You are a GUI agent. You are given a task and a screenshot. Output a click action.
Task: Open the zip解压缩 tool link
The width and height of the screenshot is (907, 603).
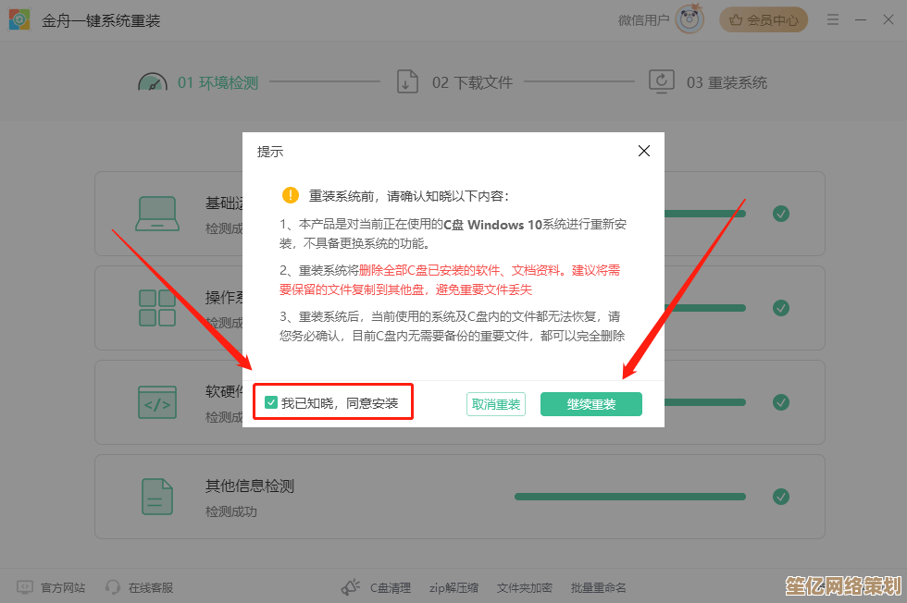tap(453, 588)
